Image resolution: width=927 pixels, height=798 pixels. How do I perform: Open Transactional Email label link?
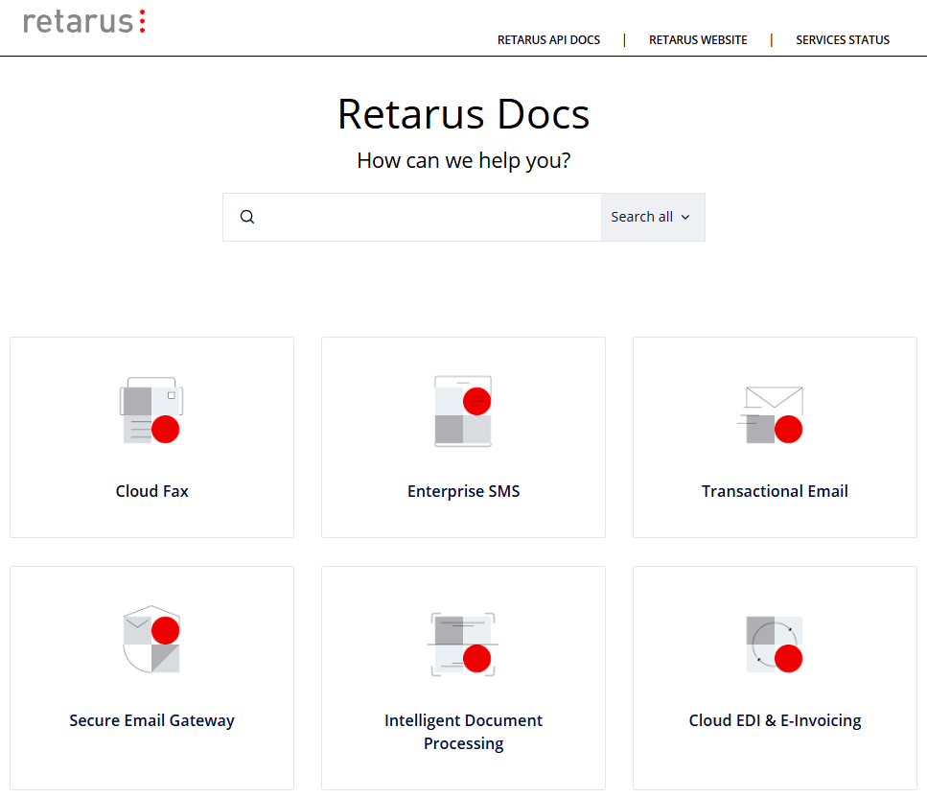click(x=775, y=491)
